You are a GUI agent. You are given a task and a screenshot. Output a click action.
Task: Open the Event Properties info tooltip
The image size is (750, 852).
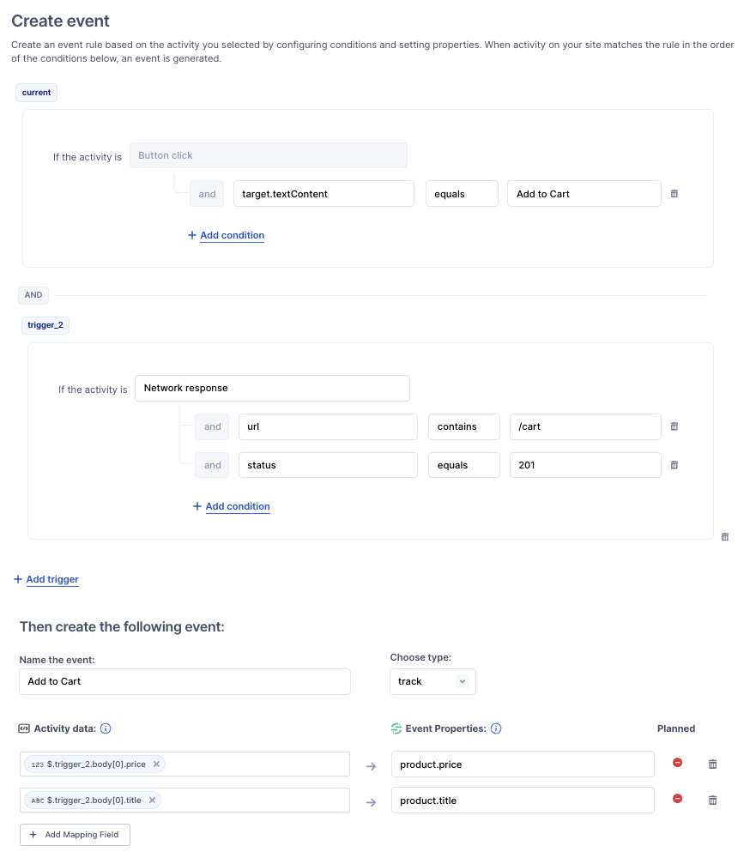[x=496, y=728]
